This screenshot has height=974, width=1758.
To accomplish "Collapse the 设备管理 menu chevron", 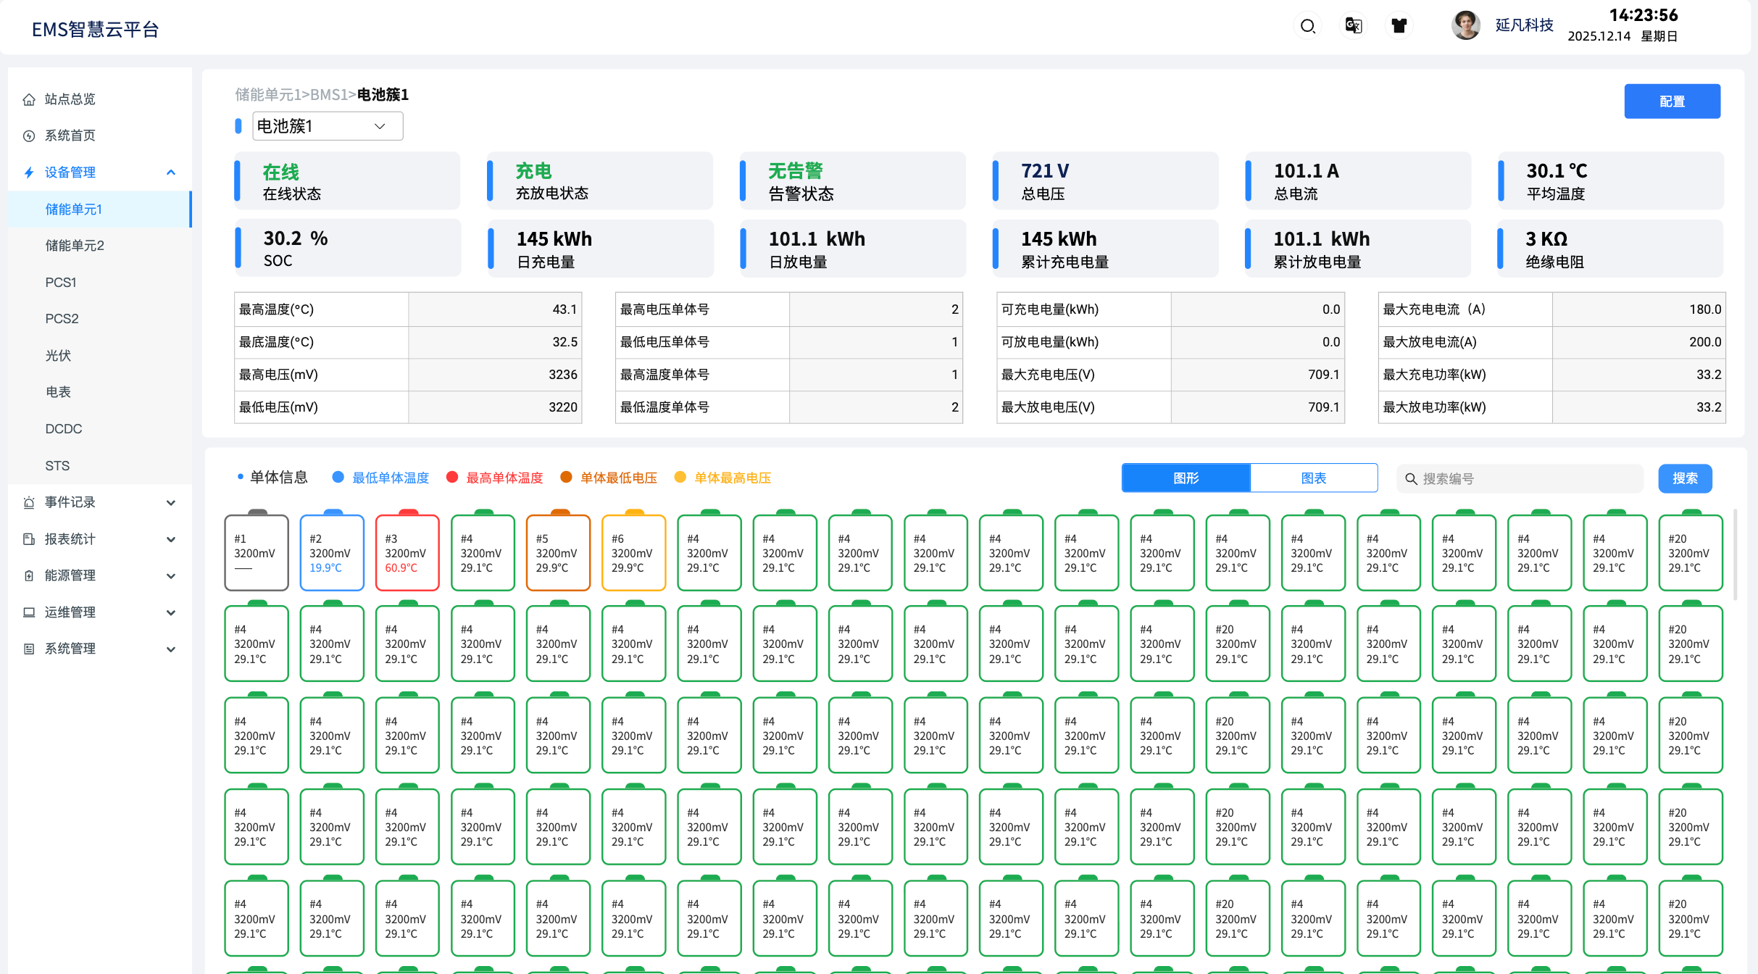I will [x=171, y=172].
